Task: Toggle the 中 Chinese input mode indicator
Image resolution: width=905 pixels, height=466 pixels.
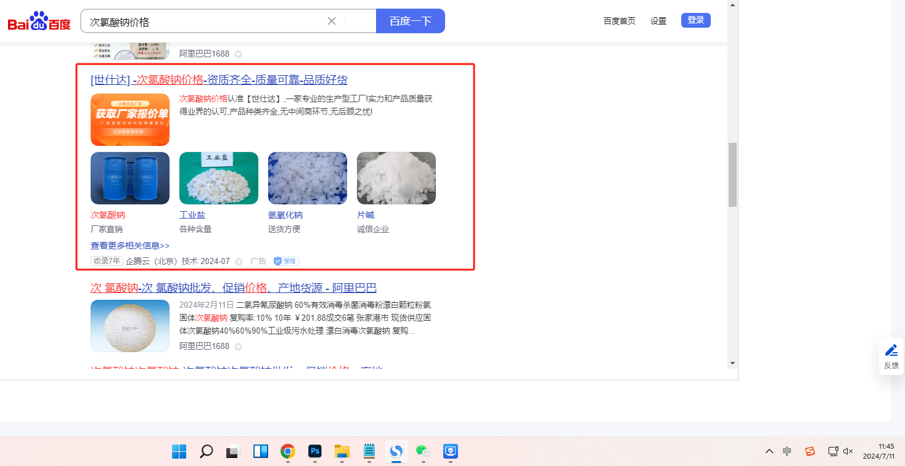Action: point(787,451)
